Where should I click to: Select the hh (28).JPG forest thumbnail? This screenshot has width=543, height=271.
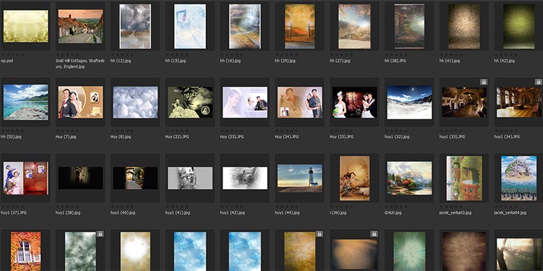[x=409, y=26]
